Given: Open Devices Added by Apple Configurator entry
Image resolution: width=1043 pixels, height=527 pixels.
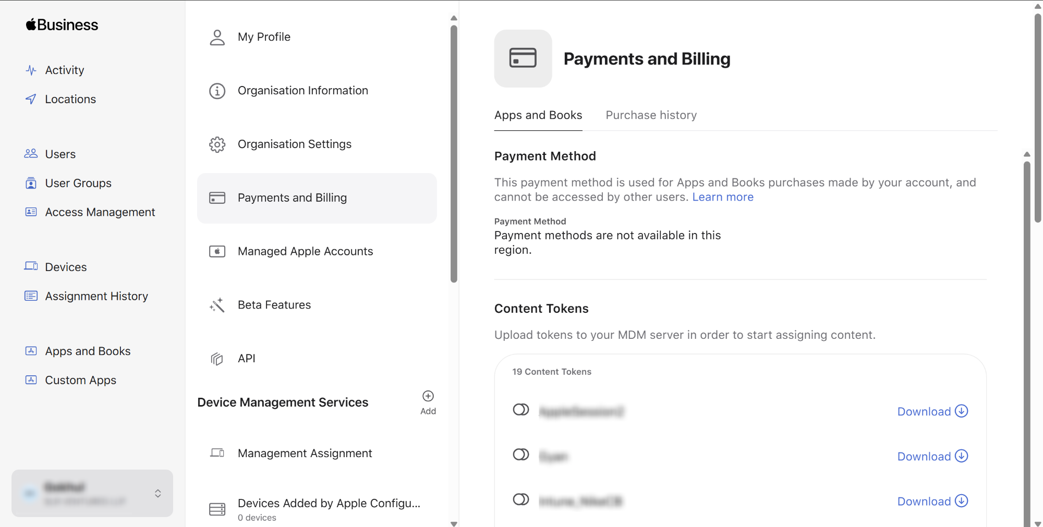Looking at the screenshot, I should [x=317, y=509].
